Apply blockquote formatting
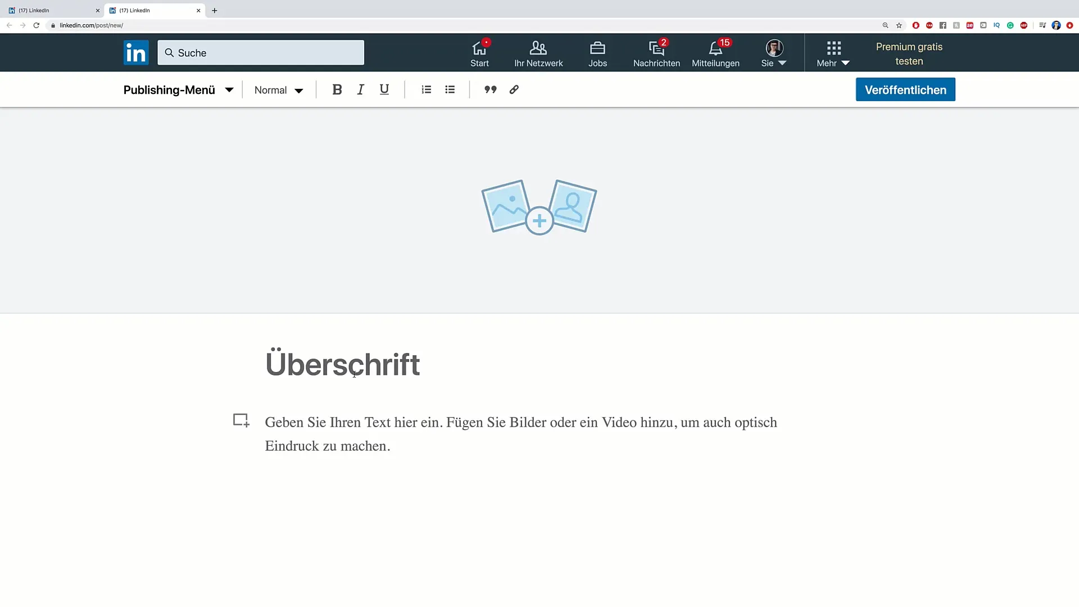Image resolution: width=1079 pixels, height=607 pixels. (491, 89)
